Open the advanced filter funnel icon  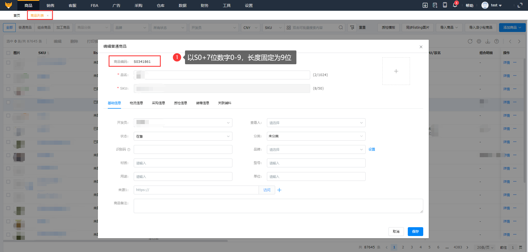coord(352,28)
